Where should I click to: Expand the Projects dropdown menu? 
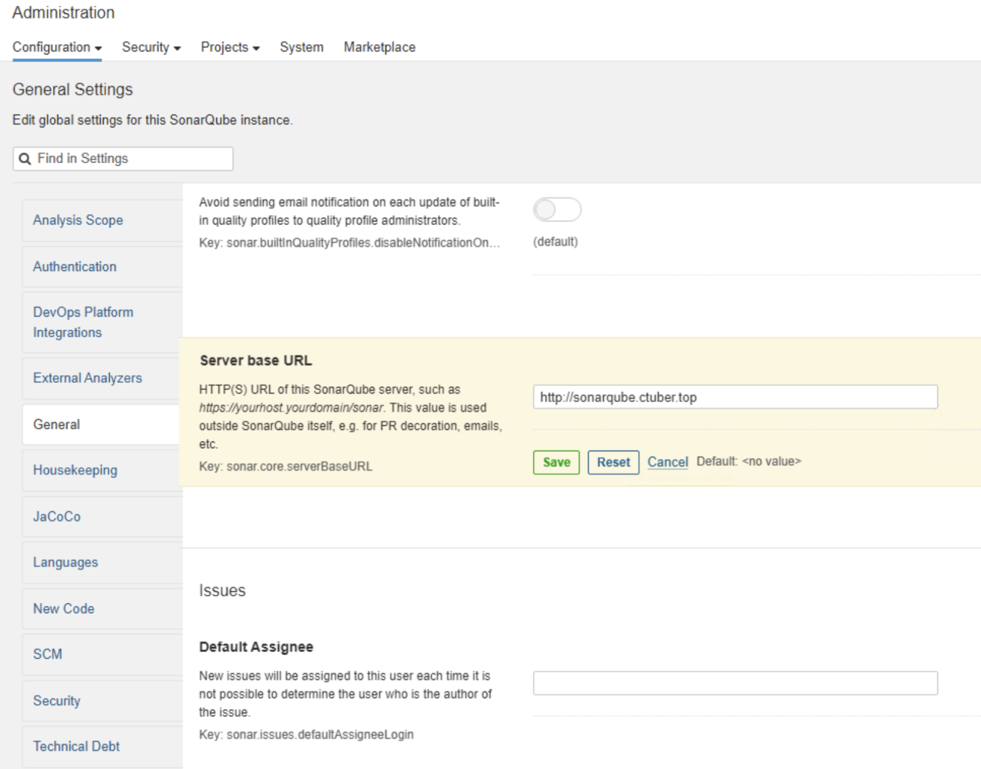tap(230, 47)
